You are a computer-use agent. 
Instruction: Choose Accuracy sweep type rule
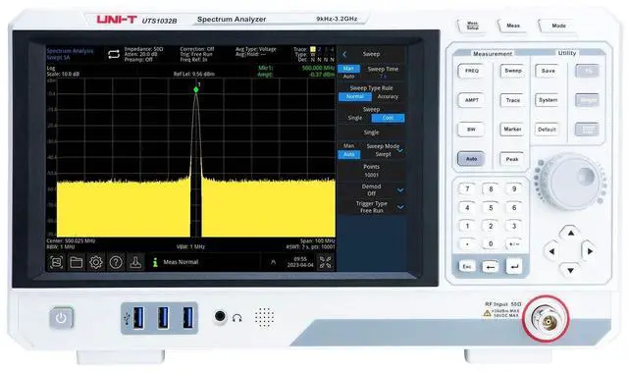click(388, 96)
